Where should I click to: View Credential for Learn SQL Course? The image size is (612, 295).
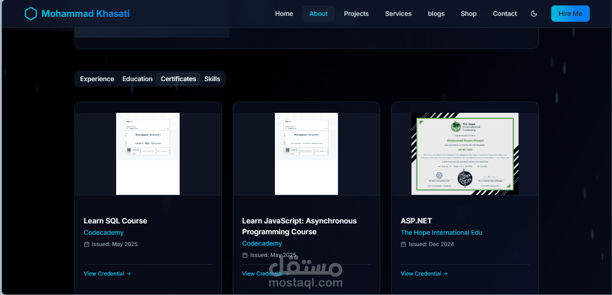click(108, 274)
